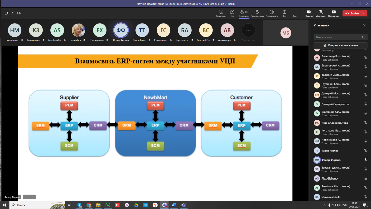Open Microsoft Word from the taskbar
This screenshot has width=371, height=209.
click(174, 205)
